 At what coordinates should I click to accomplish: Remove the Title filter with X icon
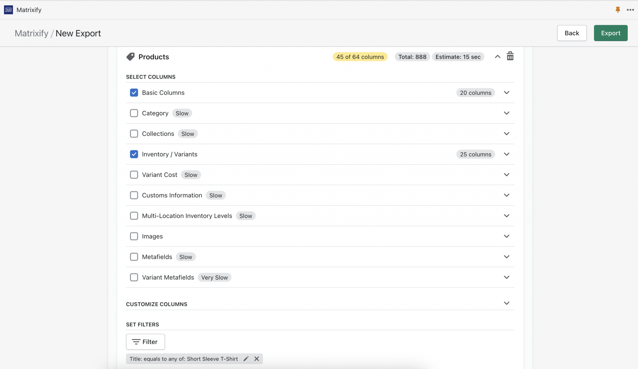click(x=256, y=359)
